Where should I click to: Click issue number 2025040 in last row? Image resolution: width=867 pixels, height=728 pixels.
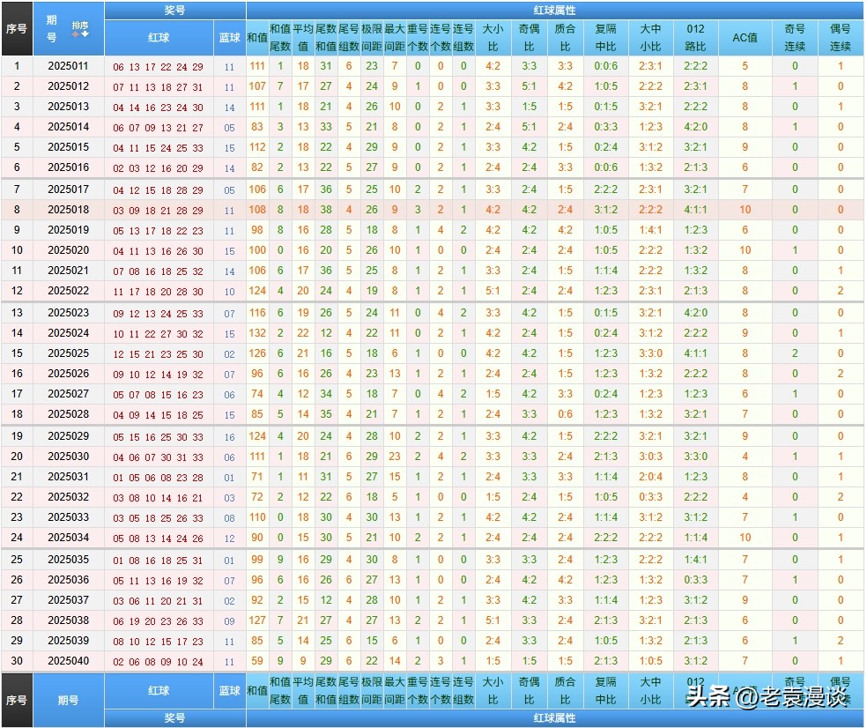point(69,661)
